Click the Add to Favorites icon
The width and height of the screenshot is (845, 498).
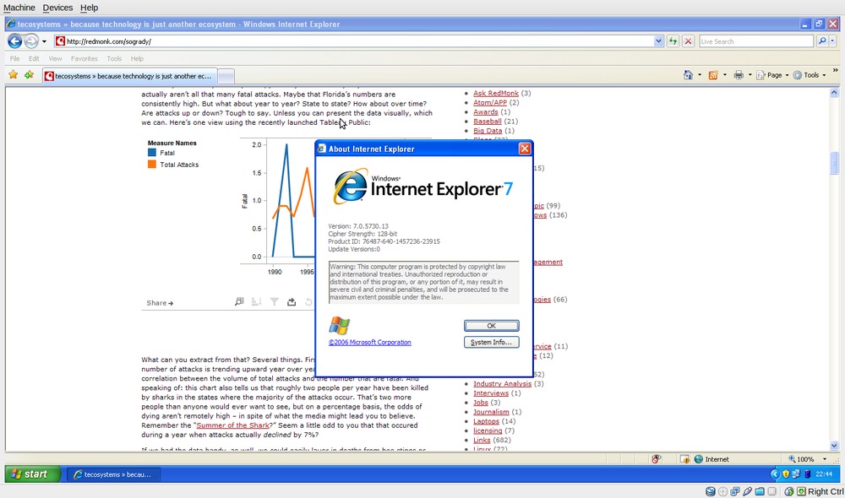[x=29, y=75]
